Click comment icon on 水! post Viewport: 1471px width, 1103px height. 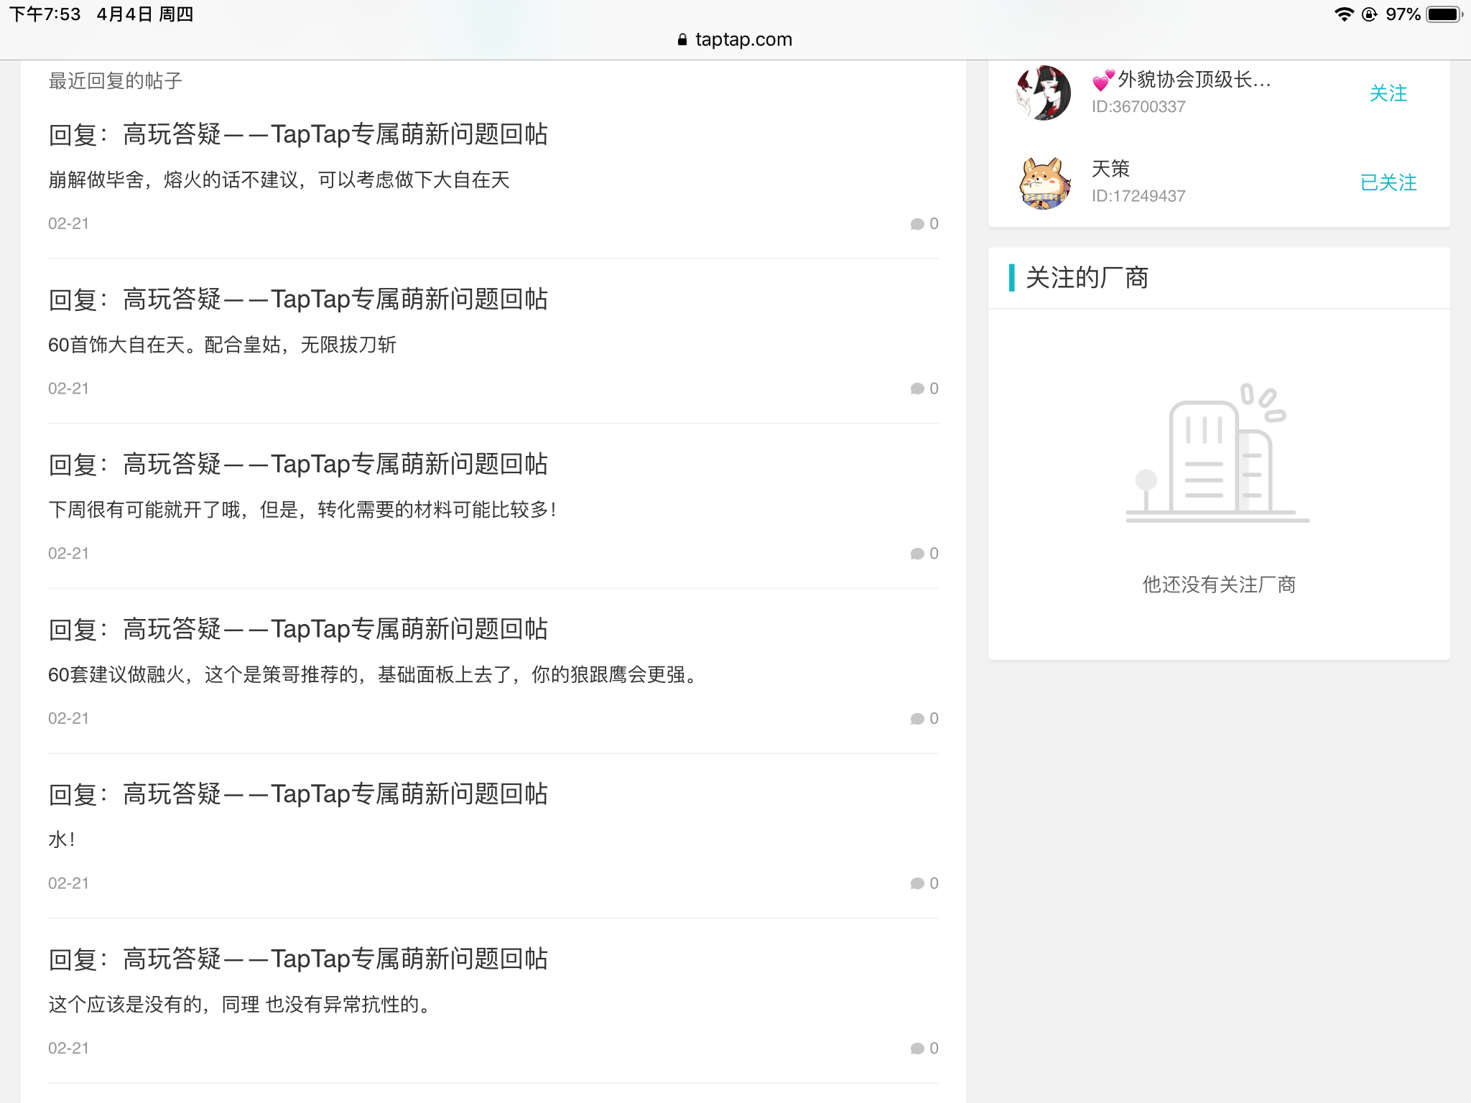pyautogui.click(x=917, y=883)
